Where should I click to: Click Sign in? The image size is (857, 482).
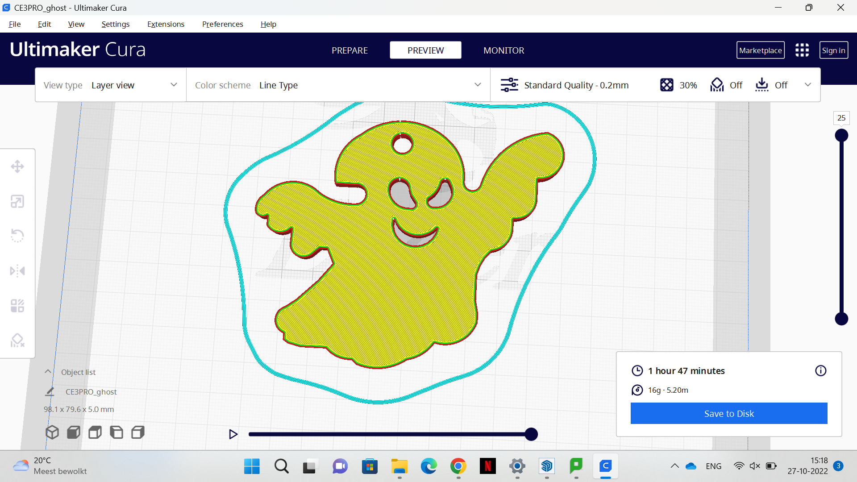pos(833,50)
